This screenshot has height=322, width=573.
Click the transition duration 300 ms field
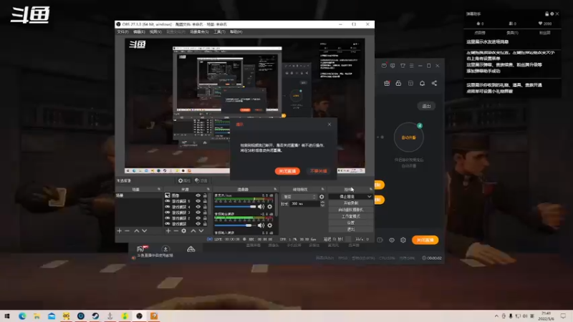click(x=305, y=204)
